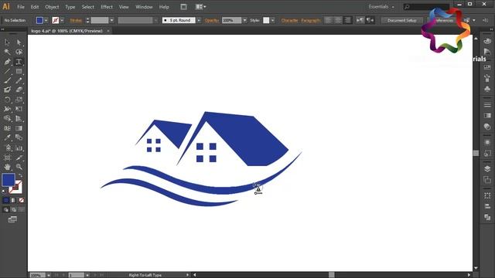Select the Eraser tool
Screen dimensions: 495x278
pyautogui.click(x=19, y=90)
